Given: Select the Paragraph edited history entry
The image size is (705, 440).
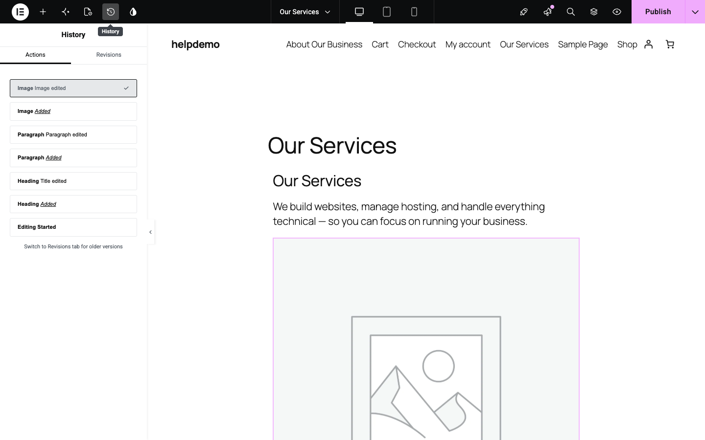Looking at the screenshot, I should pyautogui.click(x=73, y=134).
